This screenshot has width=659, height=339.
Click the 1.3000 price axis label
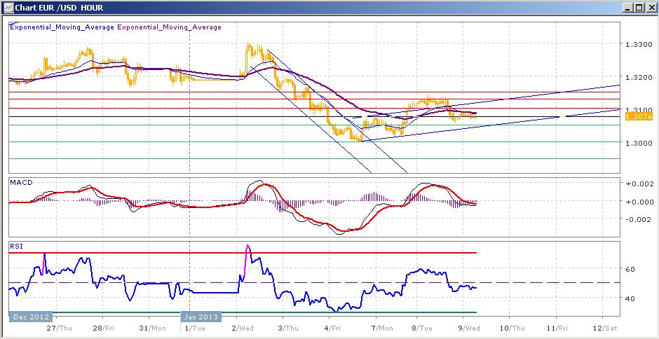pyautogui.click(x=639, y=143)
